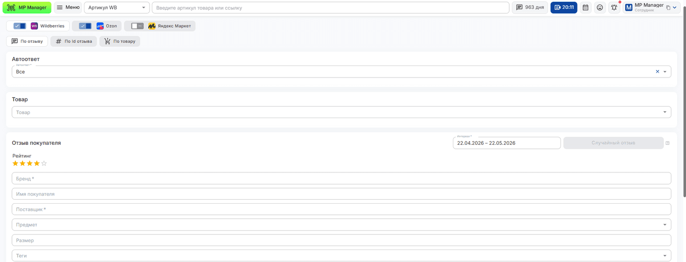Click the video timer 20:11 button
The height and width of the screenshot is (262, 686).
pos(564,8)
